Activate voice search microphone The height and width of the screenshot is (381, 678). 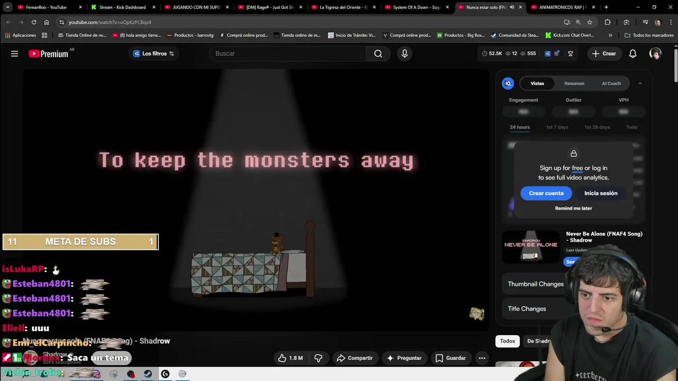pos(405,53)
